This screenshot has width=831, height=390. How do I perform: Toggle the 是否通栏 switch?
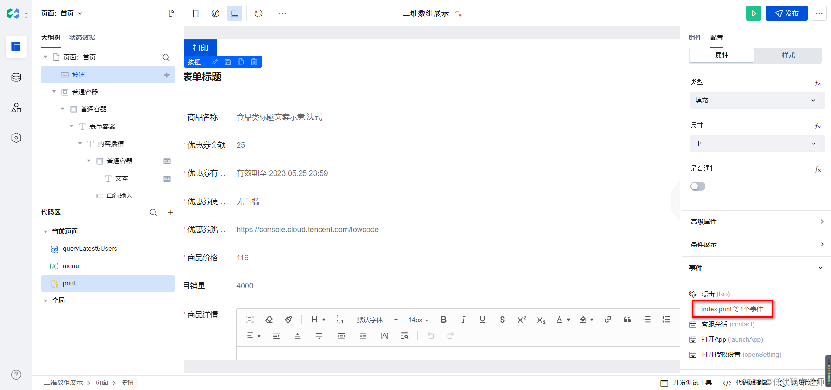pyautogui.click(x=698, y=186)
